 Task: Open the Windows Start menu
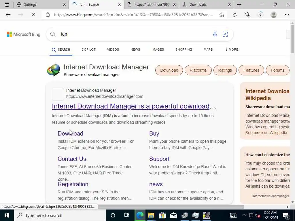pos(7,215)
